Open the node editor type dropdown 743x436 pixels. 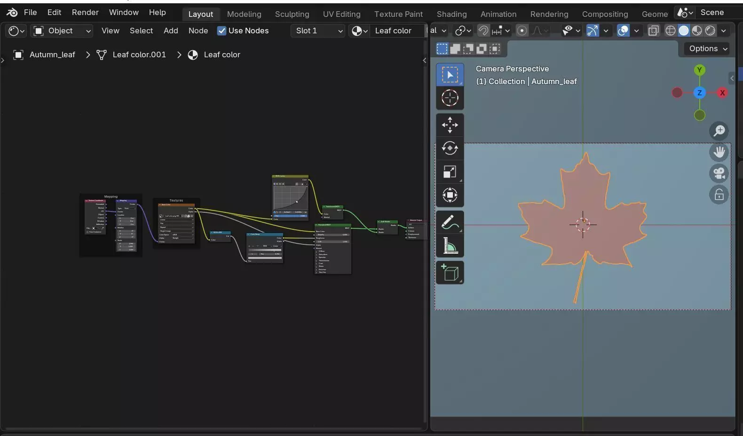coord(16,31)
